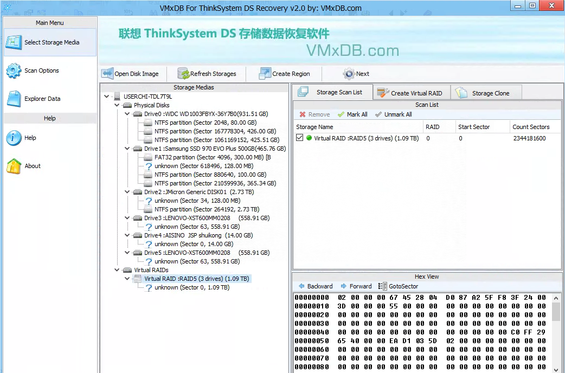Collapse Virtual RAID RAID5 tree node
565x373 pixels.
click(127, 279)
